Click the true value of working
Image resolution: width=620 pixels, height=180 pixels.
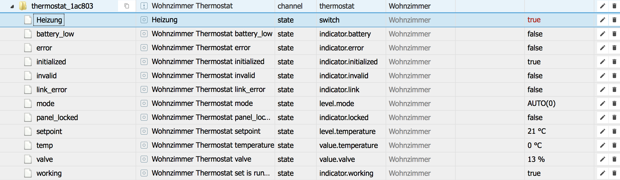coord(534,173)
